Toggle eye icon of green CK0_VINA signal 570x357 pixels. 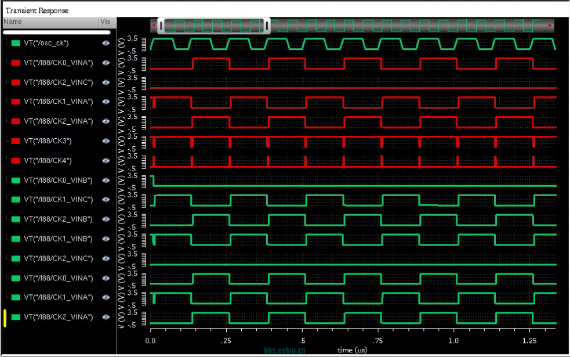point(106,279)
